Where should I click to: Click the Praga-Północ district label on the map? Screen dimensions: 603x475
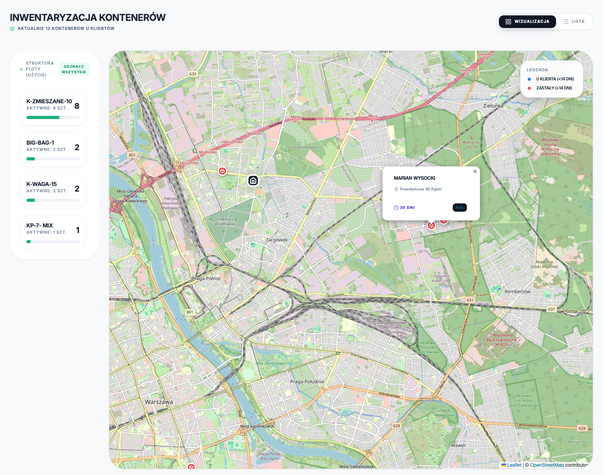[206, 278]
